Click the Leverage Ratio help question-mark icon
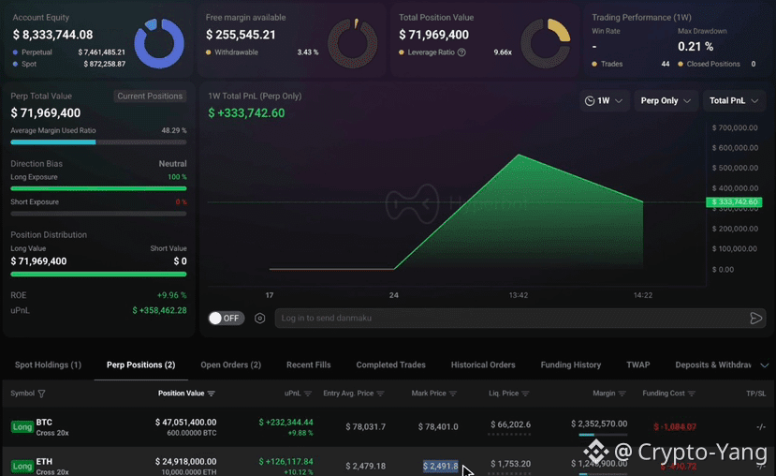Viewport: 776px width, 476px height. (x=461, y=52)
